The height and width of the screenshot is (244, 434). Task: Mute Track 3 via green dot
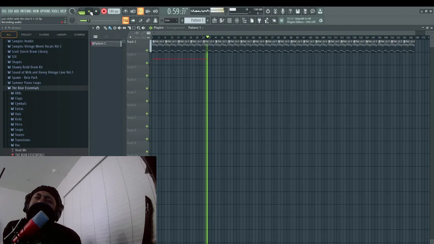[147, 76]
